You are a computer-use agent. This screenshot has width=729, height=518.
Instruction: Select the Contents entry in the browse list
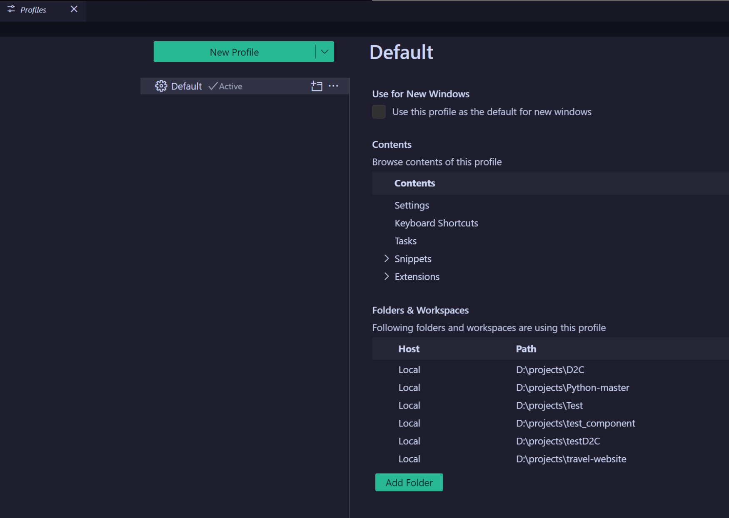tap(414, 183)
